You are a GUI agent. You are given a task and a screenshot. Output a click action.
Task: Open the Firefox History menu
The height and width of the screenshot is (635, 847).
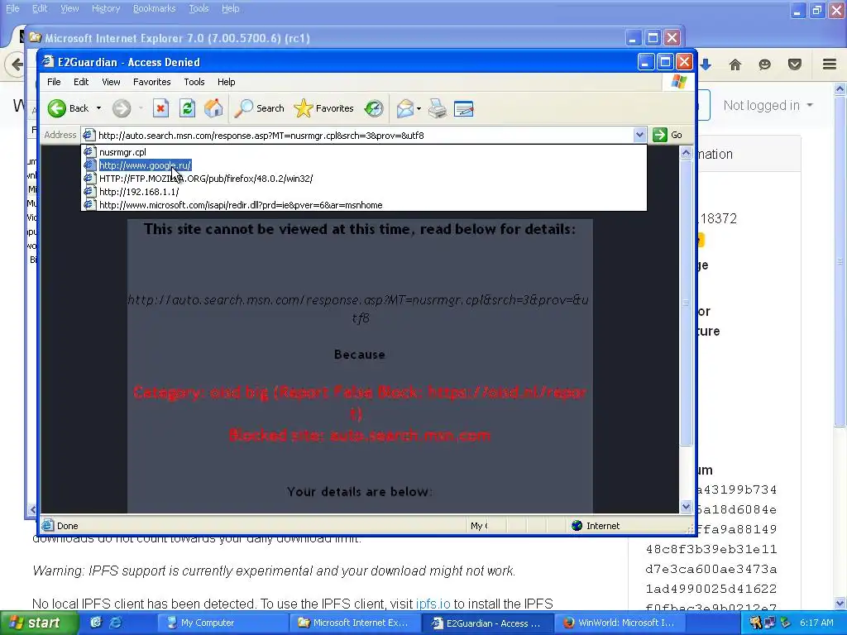coord(105,8)
